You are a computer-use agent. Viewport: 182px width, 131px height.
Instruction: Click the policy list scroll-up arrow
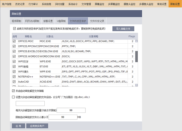(137, 41)
